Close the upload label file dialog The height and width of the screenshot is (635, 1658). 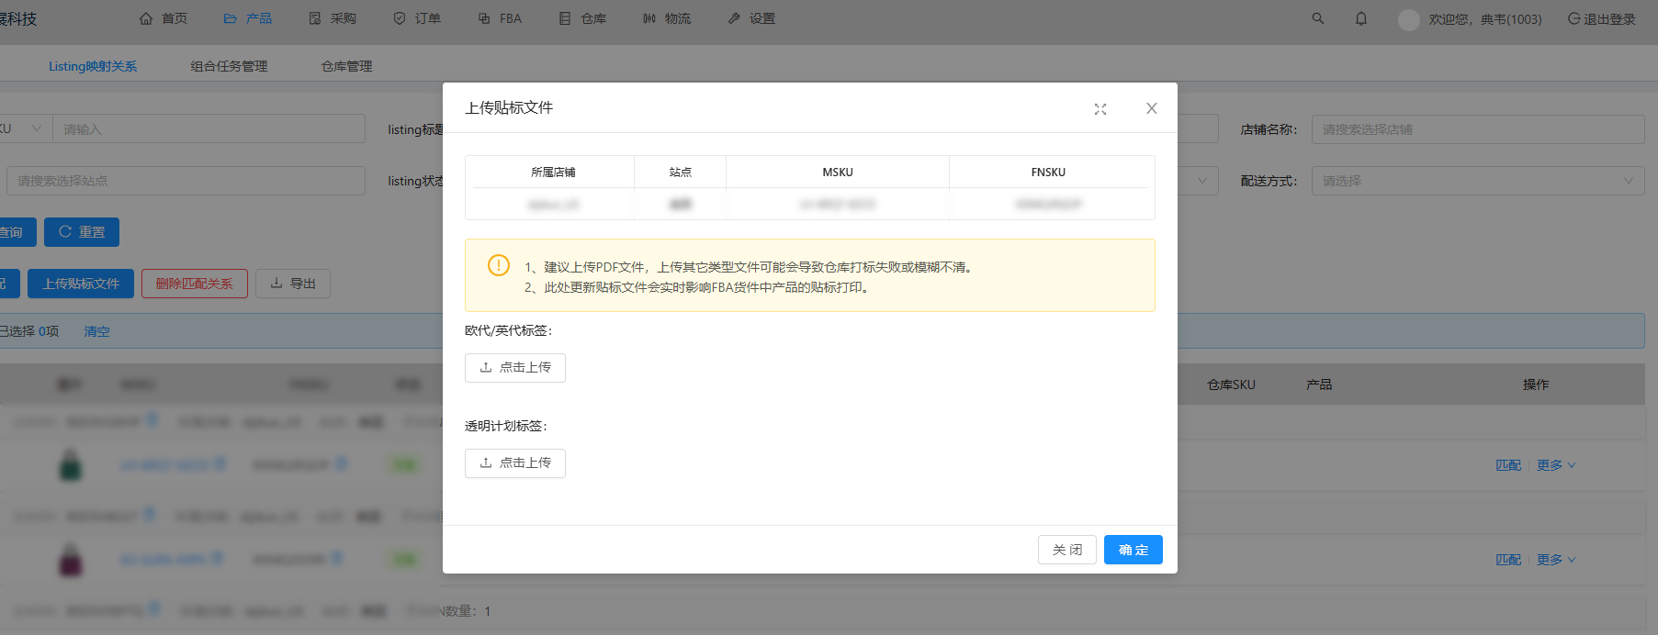1151,108
